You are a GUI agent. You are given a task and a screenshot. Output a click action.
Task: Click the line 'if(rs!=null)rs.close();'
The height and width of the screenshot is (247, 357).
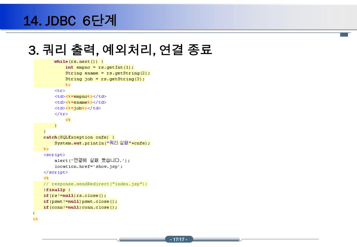[75, 196]
